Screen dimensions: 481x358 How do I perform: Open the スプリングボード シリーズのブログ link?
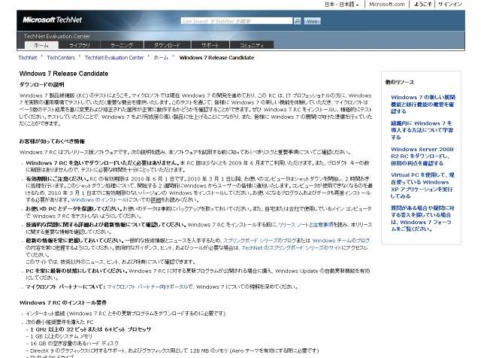[x=259, y=241]
